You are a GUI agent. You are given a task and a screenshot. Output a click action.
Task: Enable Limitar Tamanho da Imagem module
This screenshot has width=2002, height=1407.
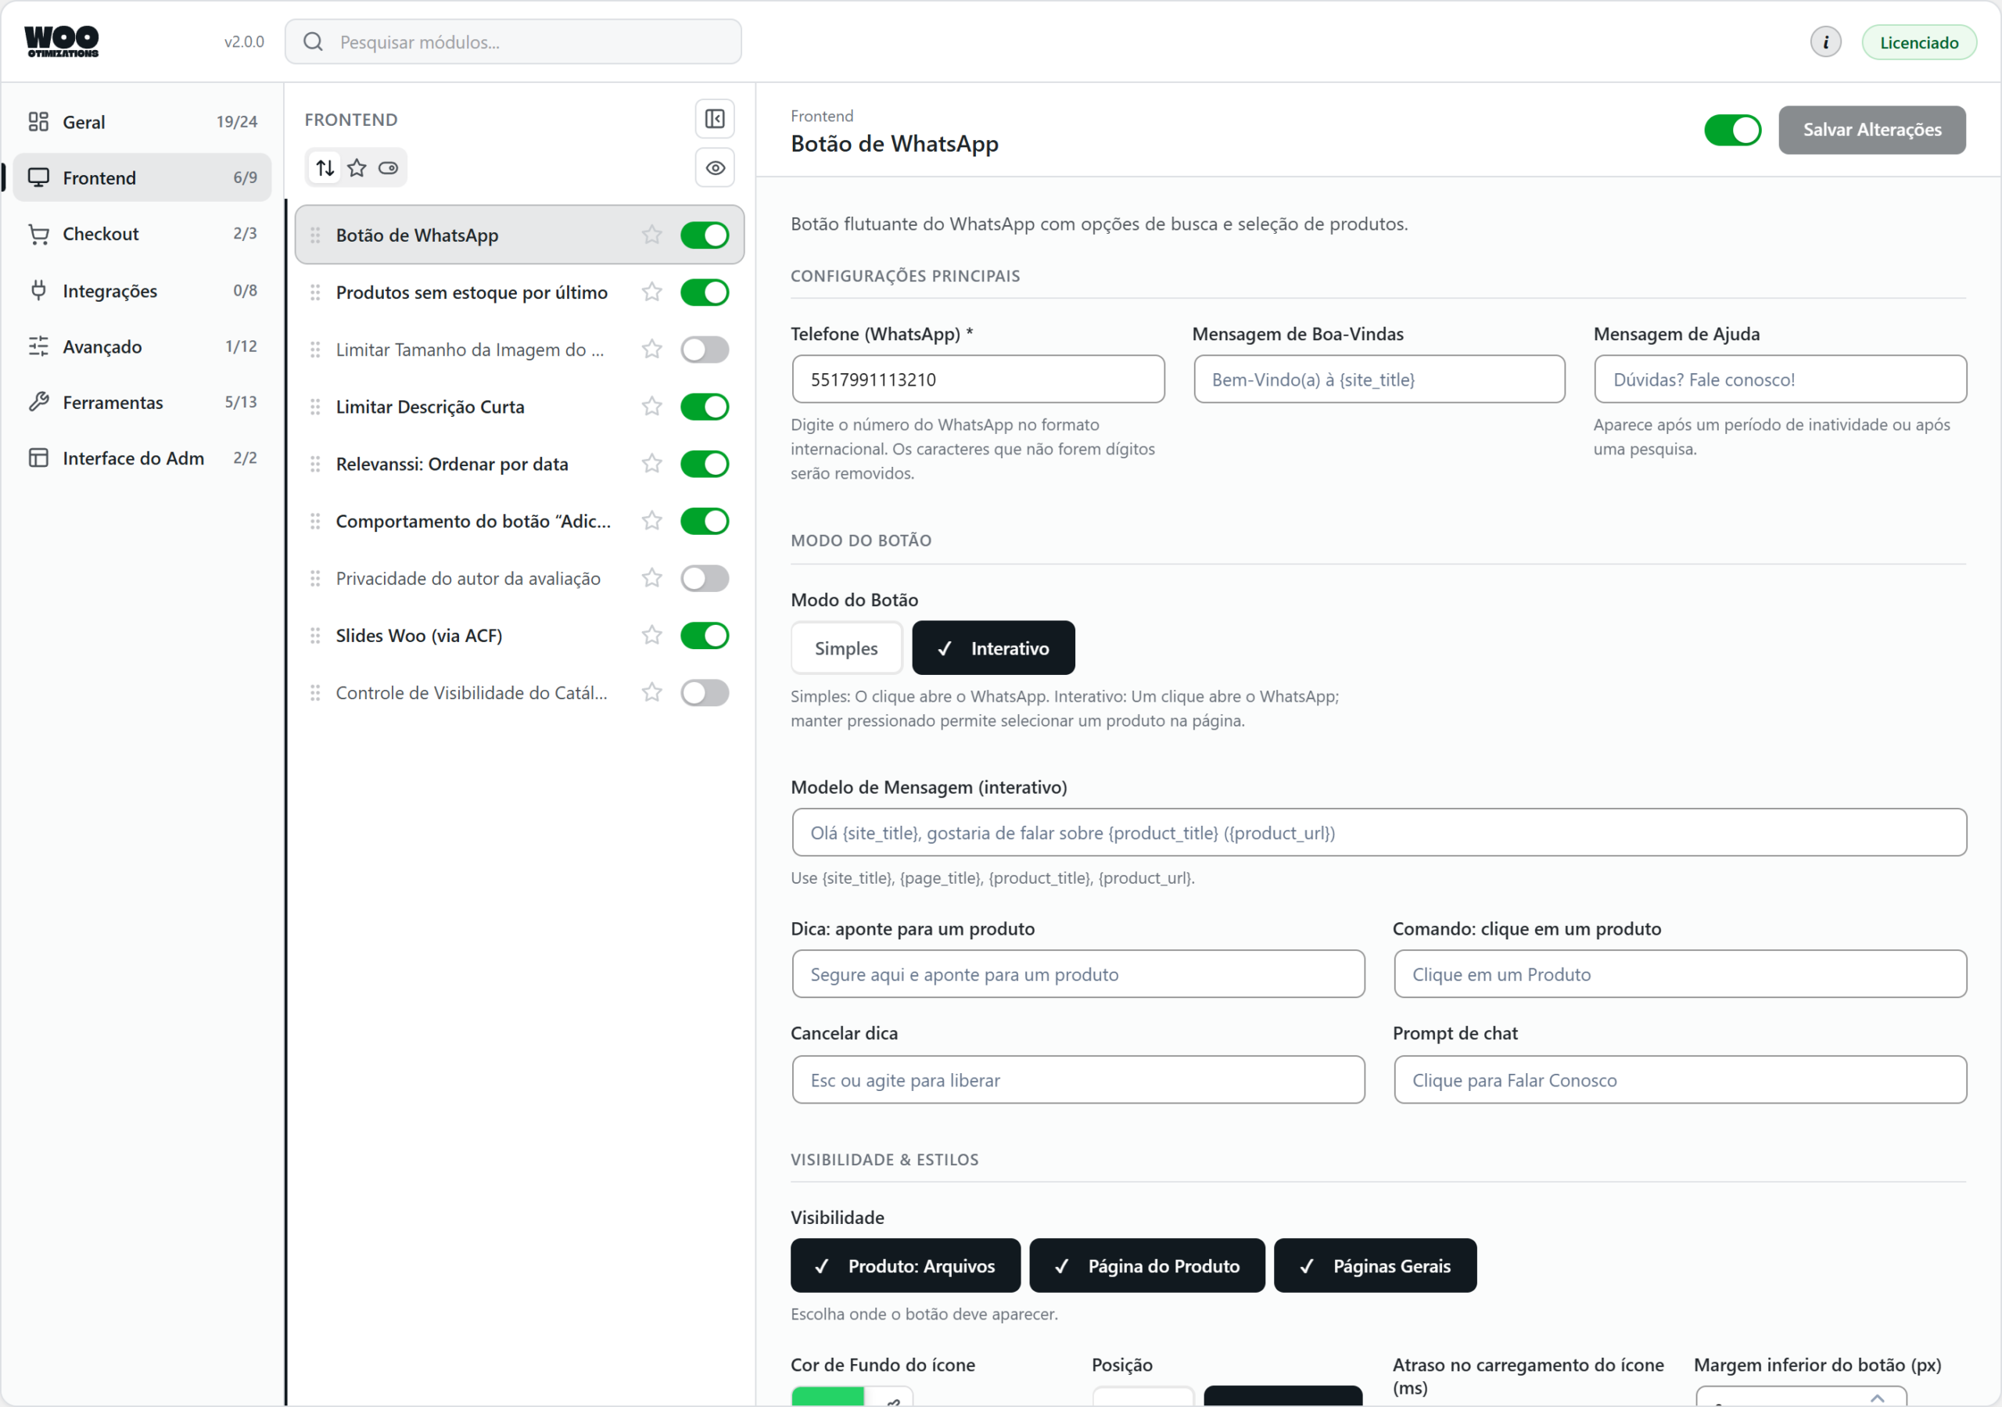(705, 350)
